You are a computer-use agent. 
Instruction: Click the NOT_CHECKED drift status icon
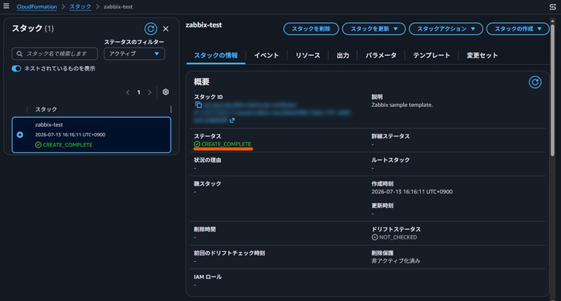(374, 237)
